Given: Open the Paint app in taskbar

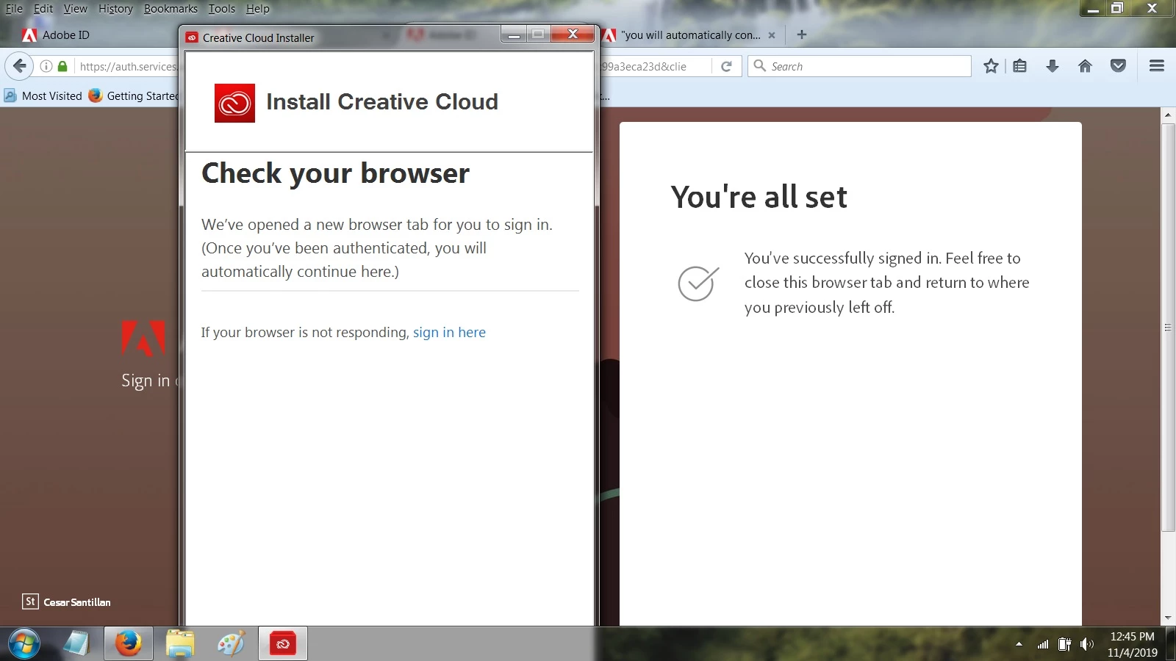Looking at the screenshot, I should click(x=232, y=644).
